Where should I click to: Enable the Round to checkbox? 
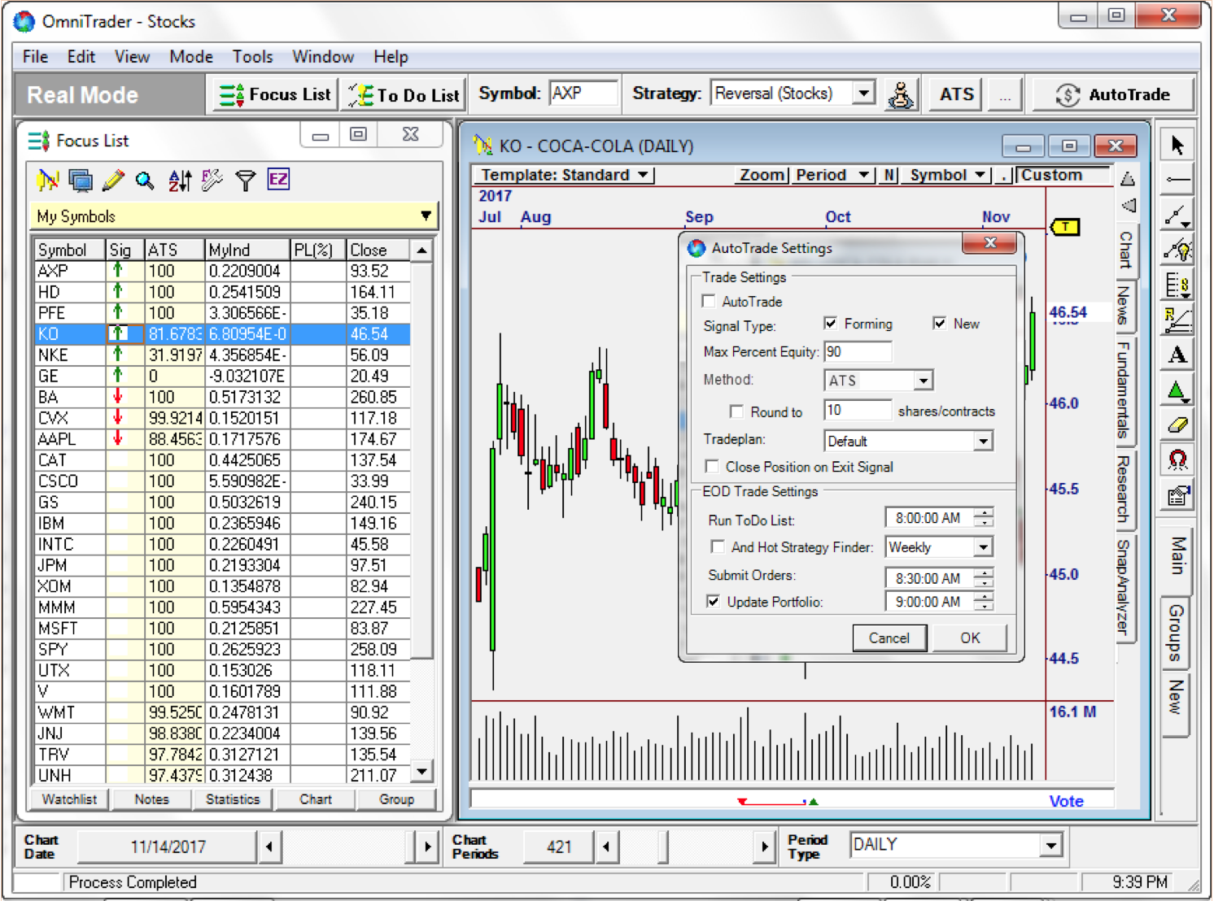click(736, 411)
